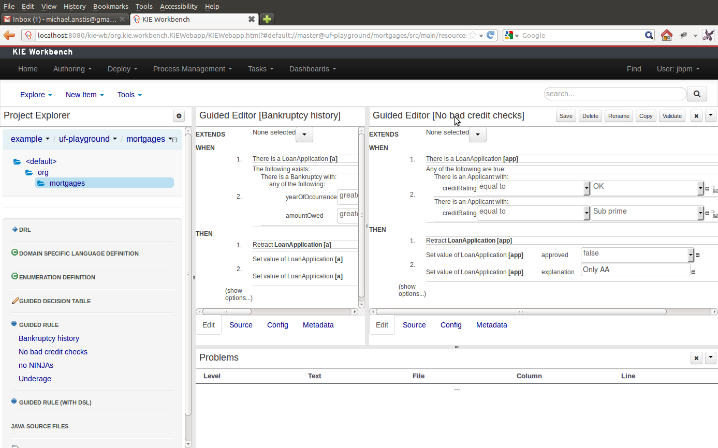Click the explanation text field with Only AA
718x448 pixels.
point(635,270)
